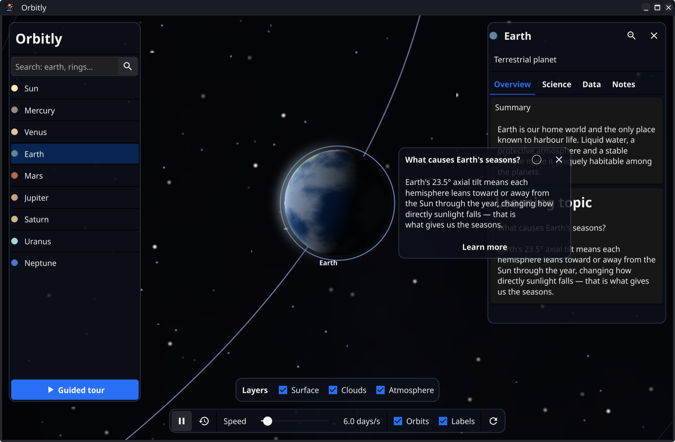
Task: Click the Summary heading
Action: click(513, 108)
